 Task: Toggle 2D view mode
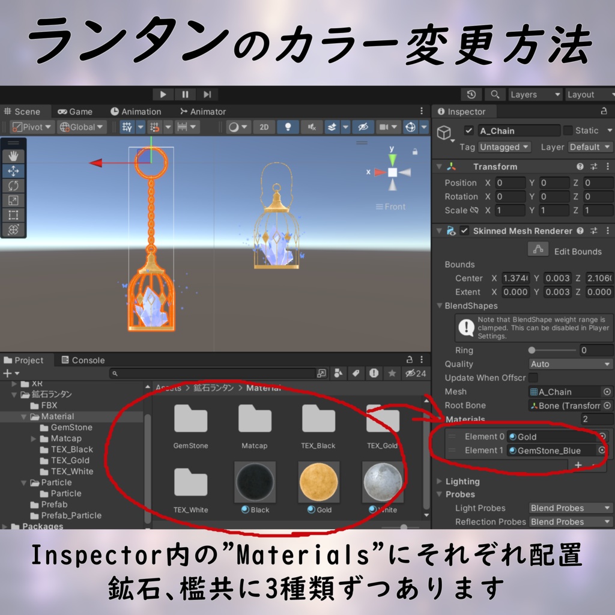coord(264,127)
